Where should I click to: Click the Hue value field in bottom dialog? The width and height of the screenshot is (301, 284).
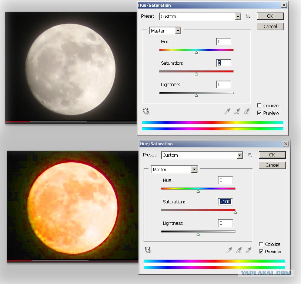pyautogui.click(x=225, y=180)
